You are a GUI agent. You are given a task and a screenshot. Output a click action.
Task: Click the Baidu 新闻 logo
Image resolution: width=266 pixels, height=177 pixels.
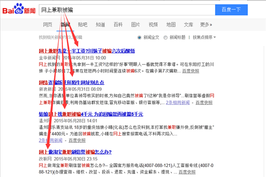(x=19, y=9)
